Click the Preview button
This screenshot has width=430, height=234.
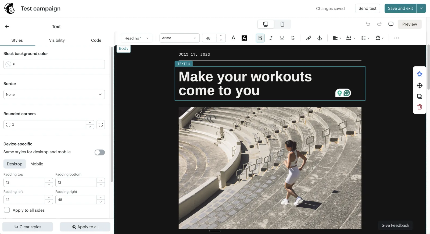410,24
